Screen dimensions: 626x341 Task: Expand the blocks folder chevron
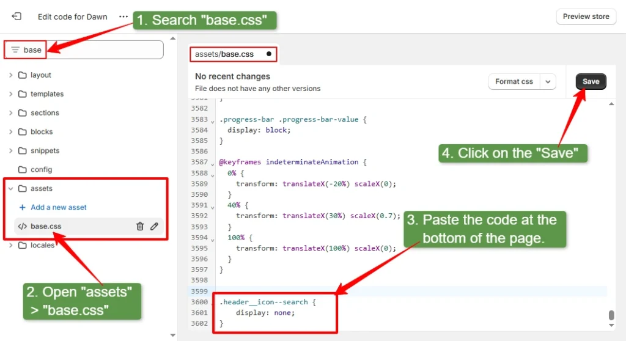[x=11, y=132]
